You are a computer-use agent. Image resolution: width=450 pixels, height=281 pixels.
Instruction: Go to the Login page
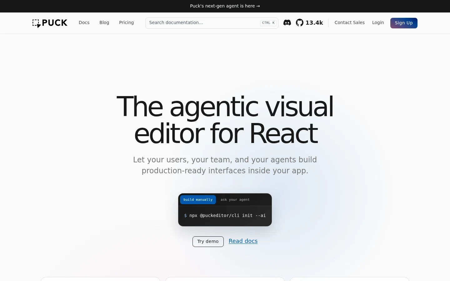click(x=378, y=22)
